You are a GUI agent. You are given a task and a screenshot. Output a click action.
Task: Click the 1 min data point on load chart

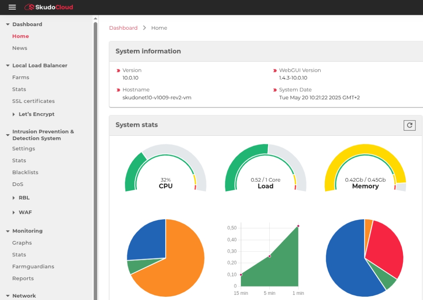point(298,226)
